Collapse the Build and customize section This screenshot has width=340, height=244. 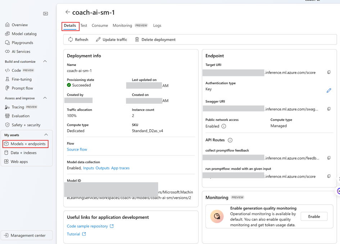click(45, 61)
